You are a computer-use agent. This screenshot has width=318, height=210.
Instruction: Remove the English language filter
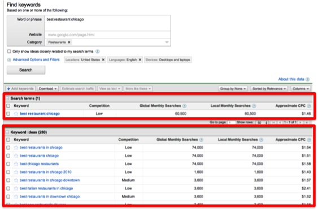(140, 60)
